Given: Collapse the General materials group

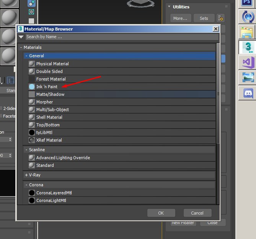Looking at the screenshot, I should click(26, 56).
